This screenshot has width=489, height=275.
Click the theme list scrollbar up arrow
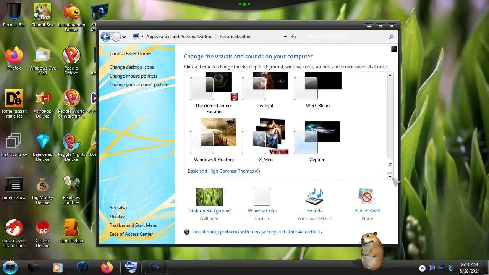coord(390,75)
